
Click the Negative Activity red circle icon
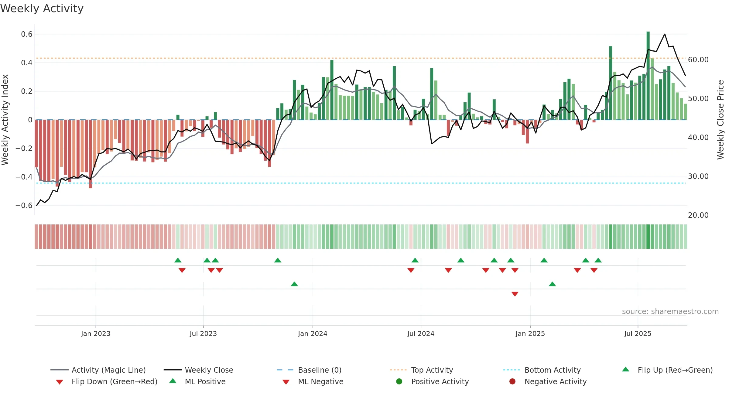(x=512, y=381)
